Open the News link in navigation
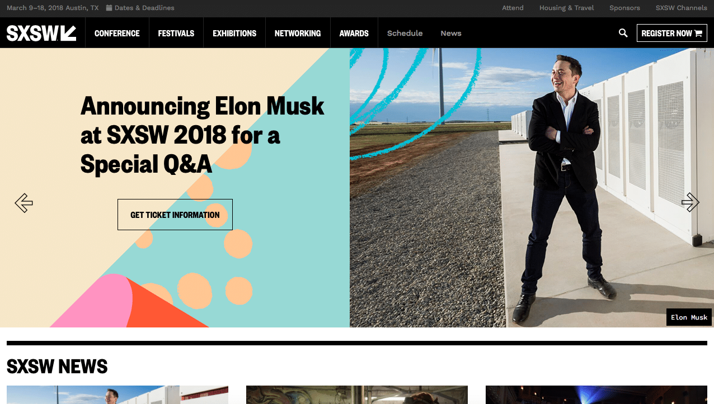714x404 pixels. tap(450, 33)
